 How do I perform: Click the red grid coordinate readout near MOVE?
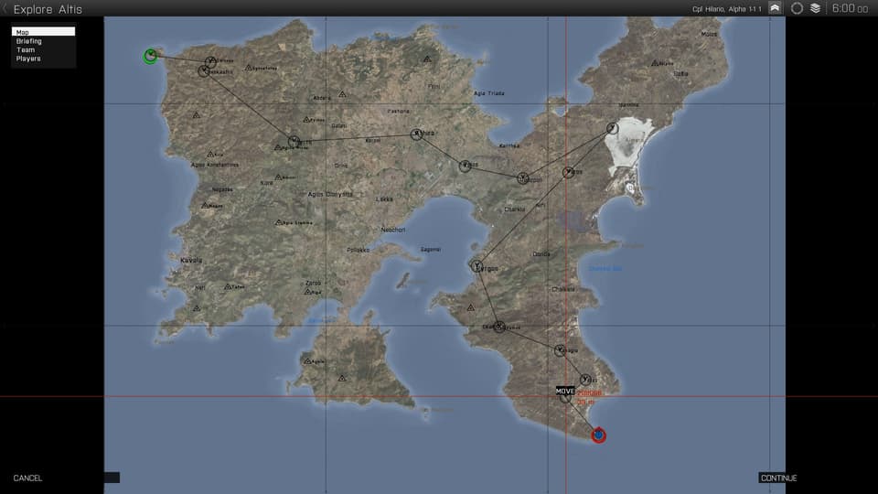click(589, 393)
